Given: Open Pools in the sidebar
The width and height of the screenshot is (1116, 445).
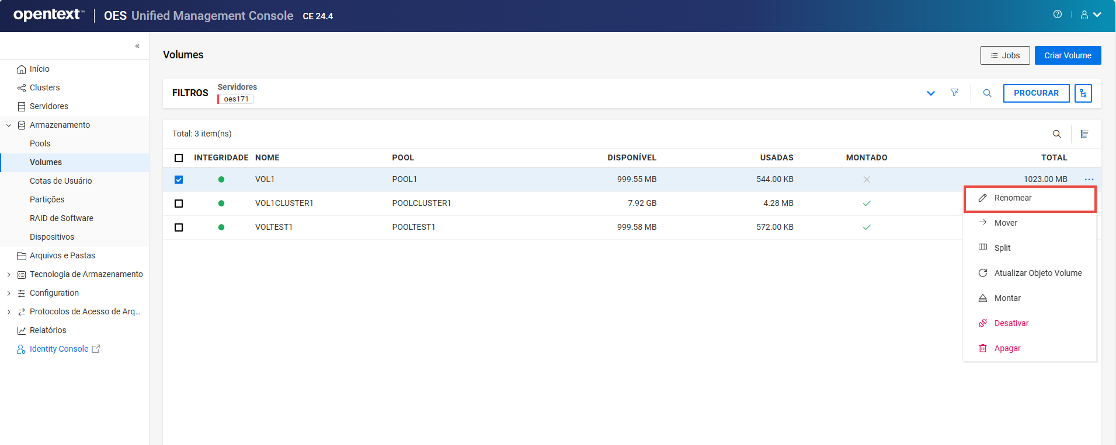Looking at the screenshot, I should pos(40,143).
